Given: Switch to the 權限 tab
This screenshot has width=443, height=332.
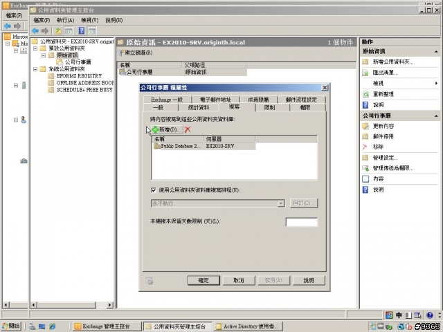Looking at the screenshot, I should 305,108.
